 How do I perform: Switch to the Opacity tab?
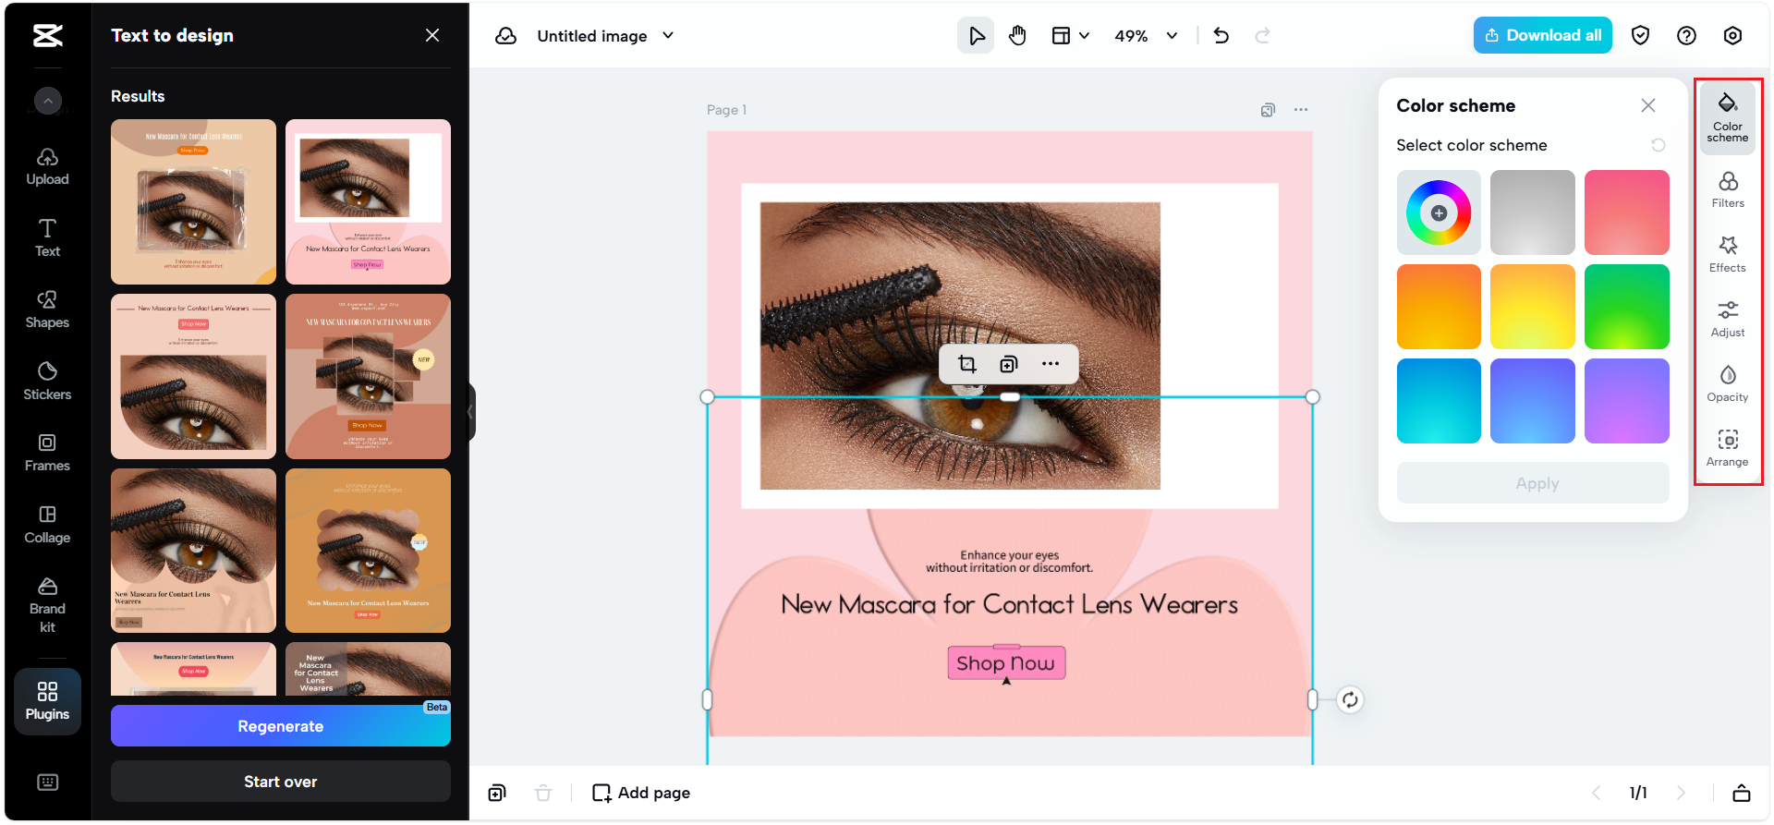point(1728,383)
